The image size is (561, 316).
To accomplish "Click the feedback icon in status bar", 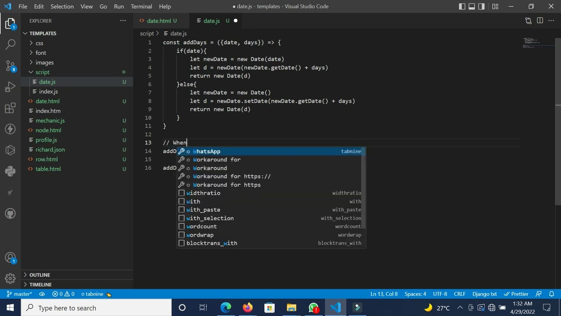I will click(539, 294).
